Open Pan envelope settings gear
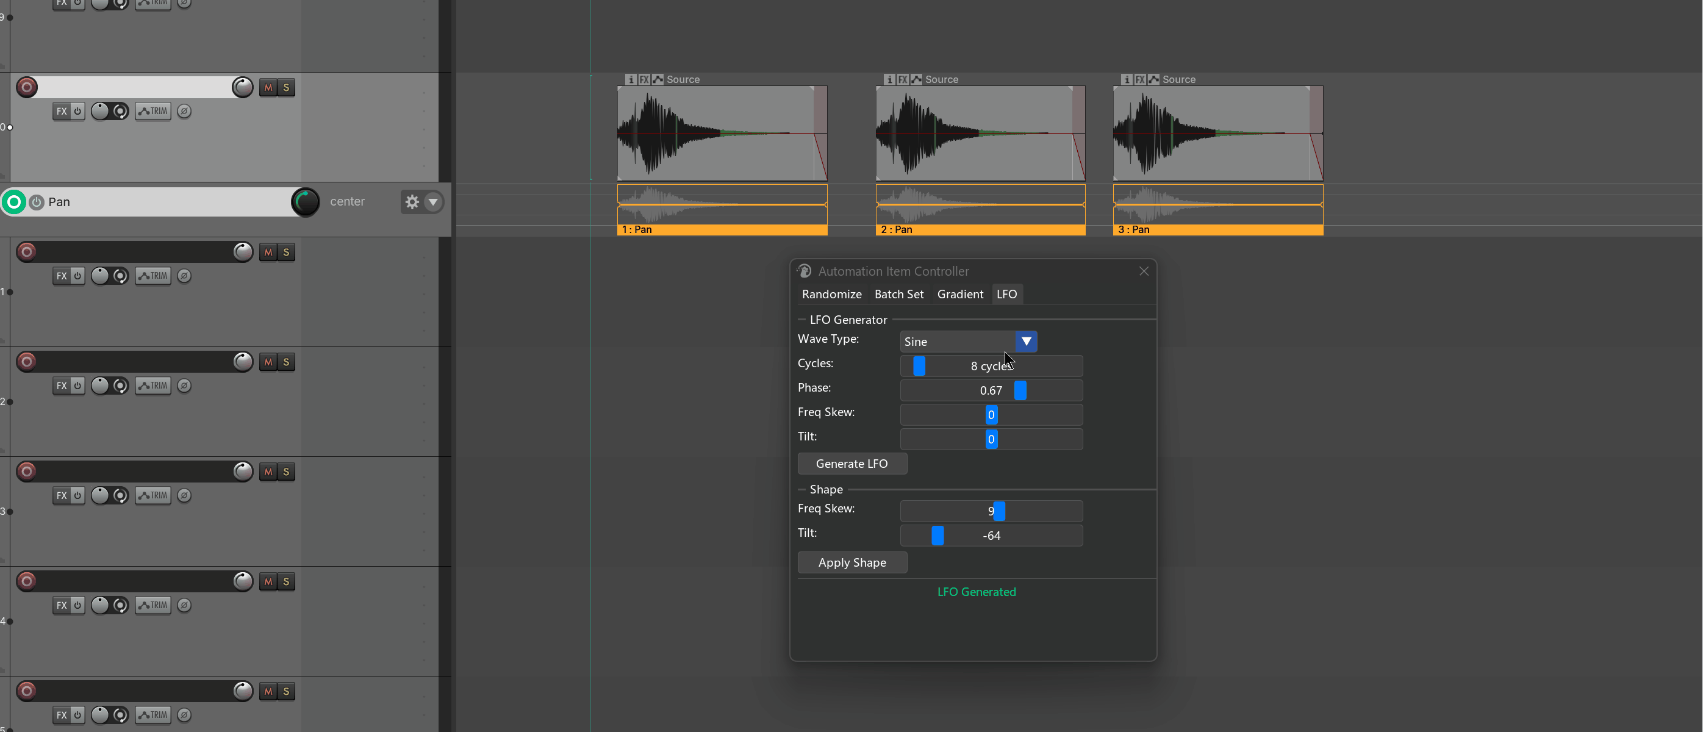This screenshot has width=1703, height=732. tap(412, 202)
